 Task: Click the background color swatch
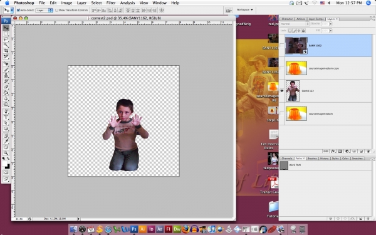point(8,167)
